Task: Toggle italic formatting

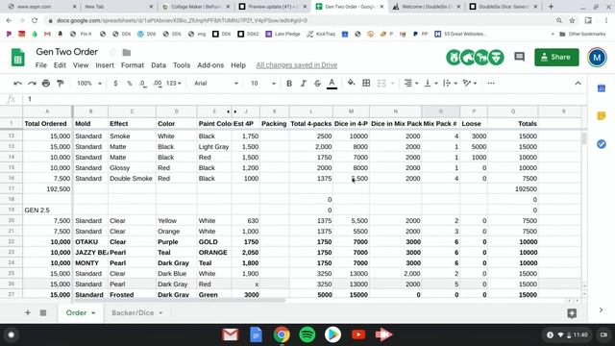Action: pyautogui.click(x=304, y=84)
